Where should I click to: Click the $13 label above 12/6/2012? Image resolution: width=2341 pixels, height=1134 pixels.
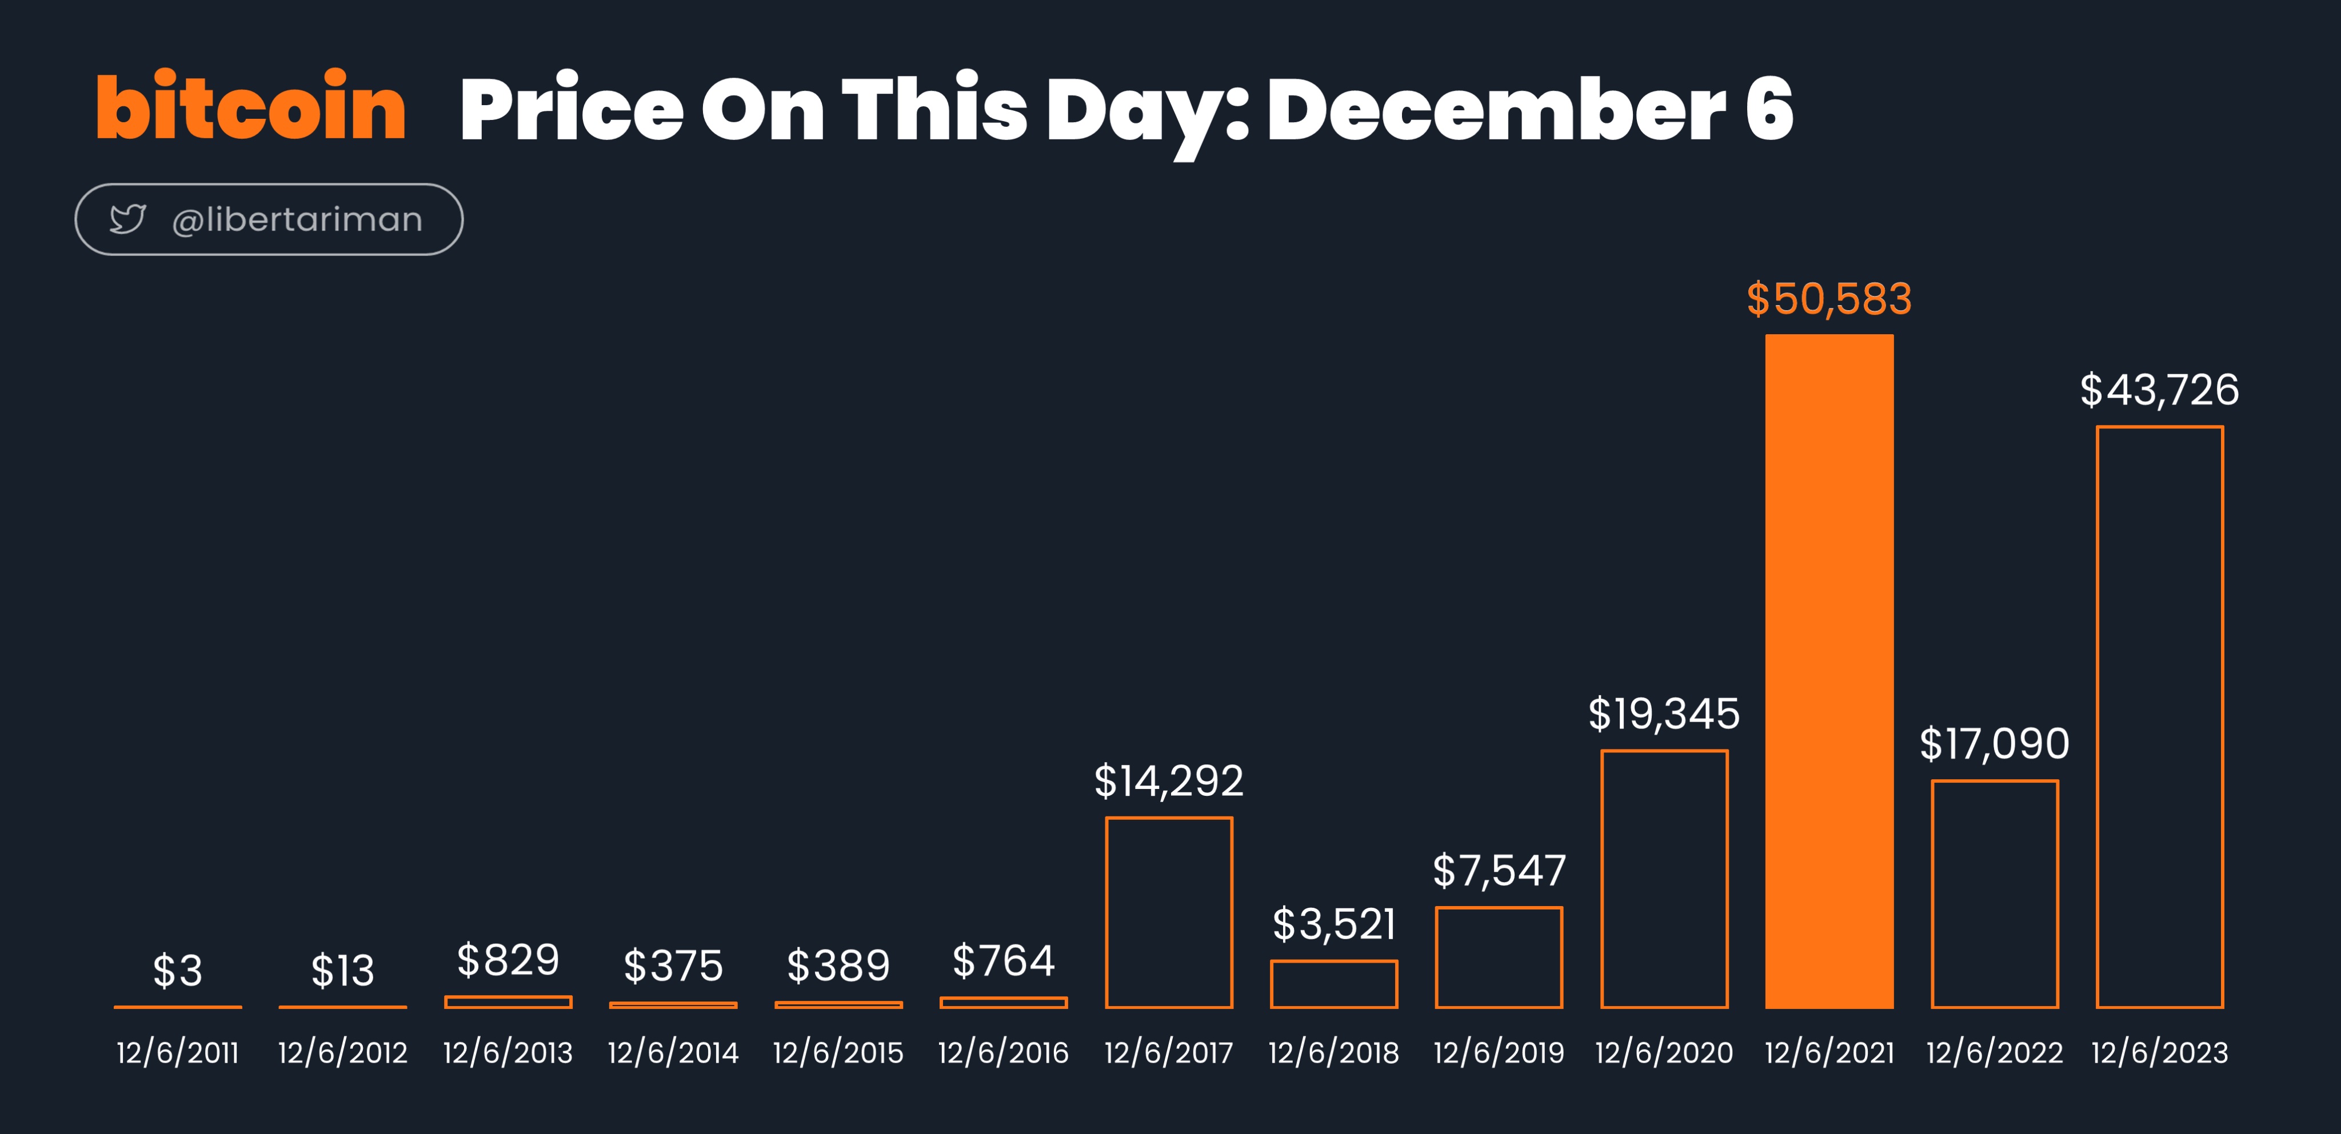pos(342,971)
